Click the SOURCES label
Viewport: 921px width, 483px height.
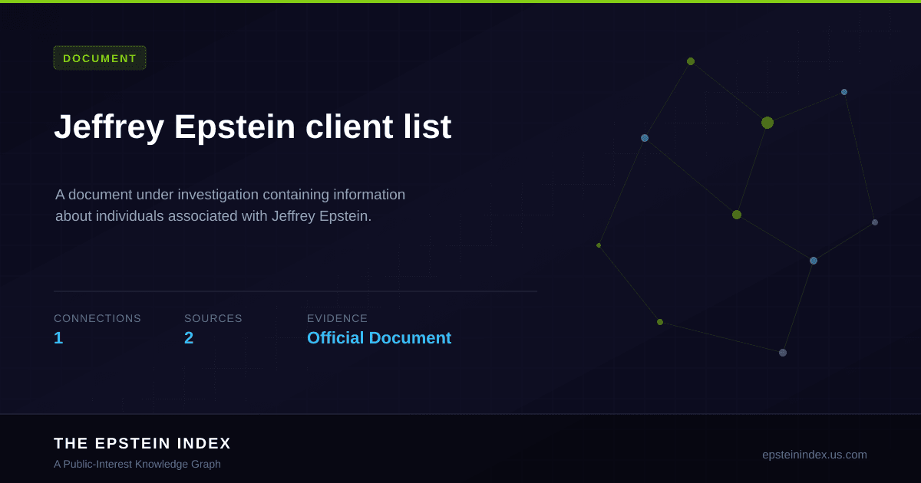click(213, 318)
